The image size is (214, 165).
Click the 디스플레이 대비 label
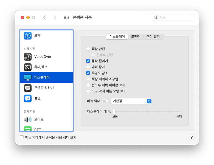99,111
